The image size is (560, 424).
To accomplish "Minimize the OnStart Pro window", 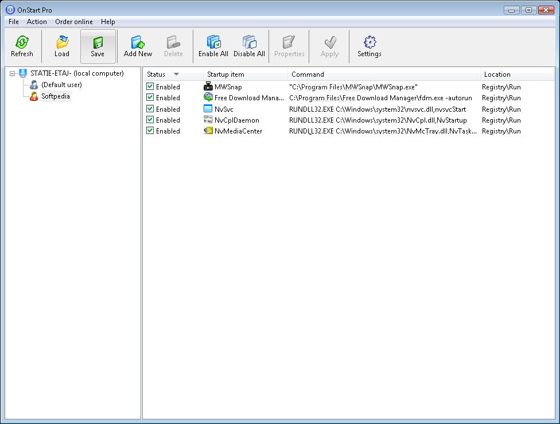I will (x=511, y=10).
